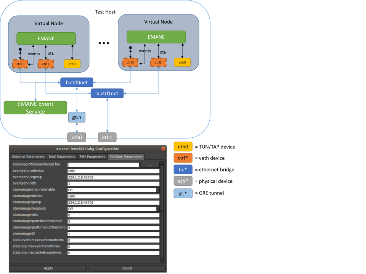Click the EMANE Event Service block

coord(35,108)
